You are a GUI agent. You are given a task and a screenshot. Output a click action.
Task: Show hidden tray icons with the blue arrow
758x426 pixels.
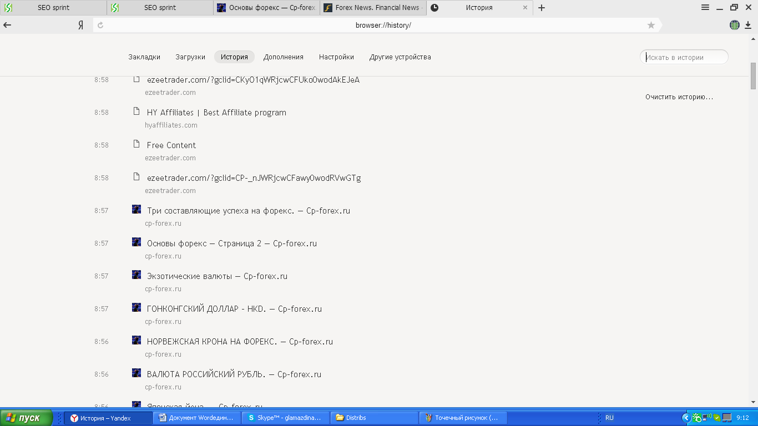pos(686,418)
